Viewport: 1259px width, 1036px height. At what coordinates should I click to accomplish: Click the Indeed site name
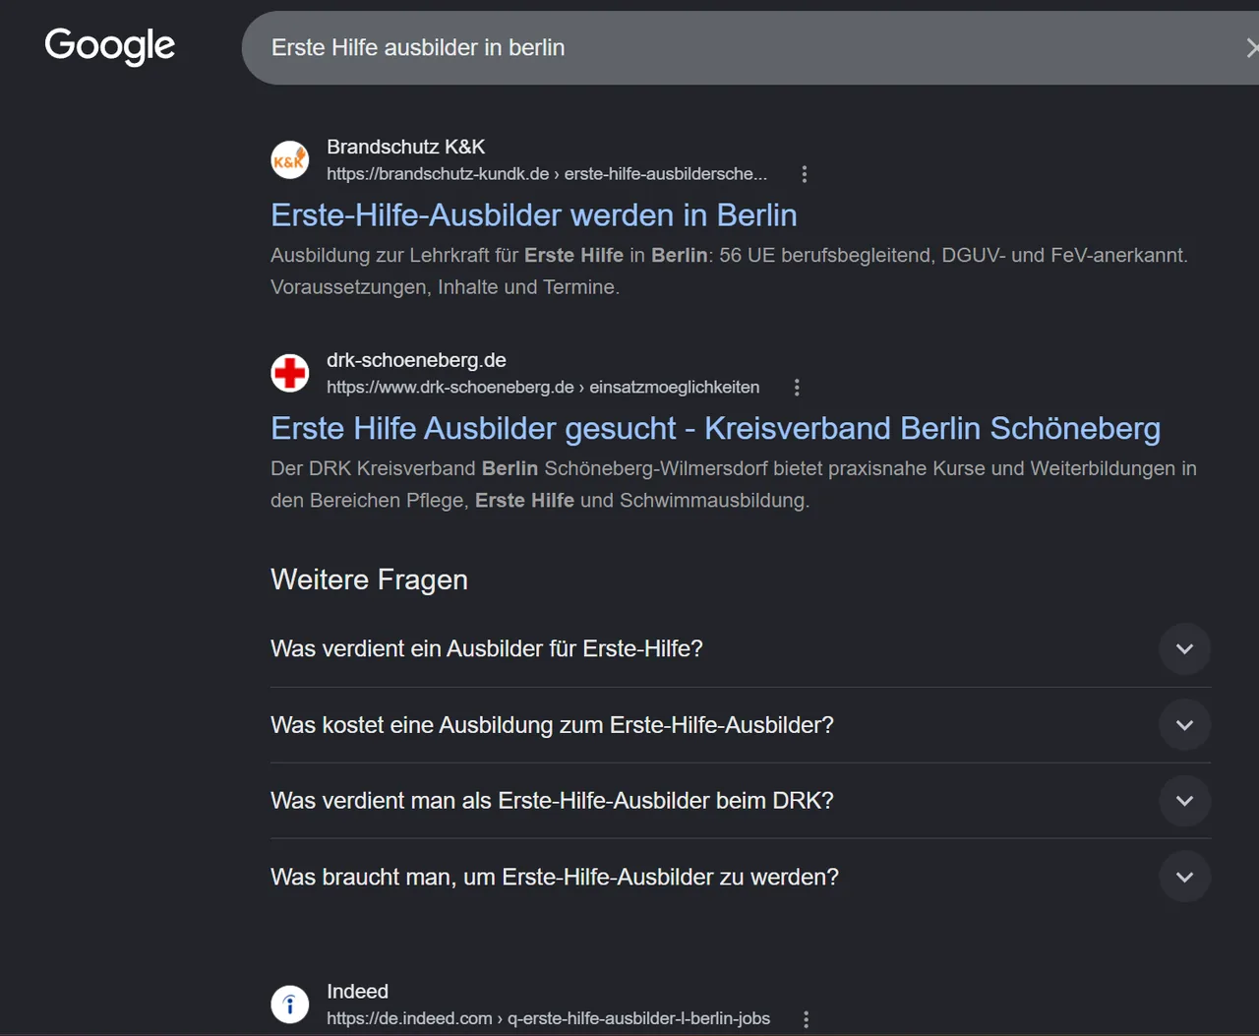[x=357, y=992]
